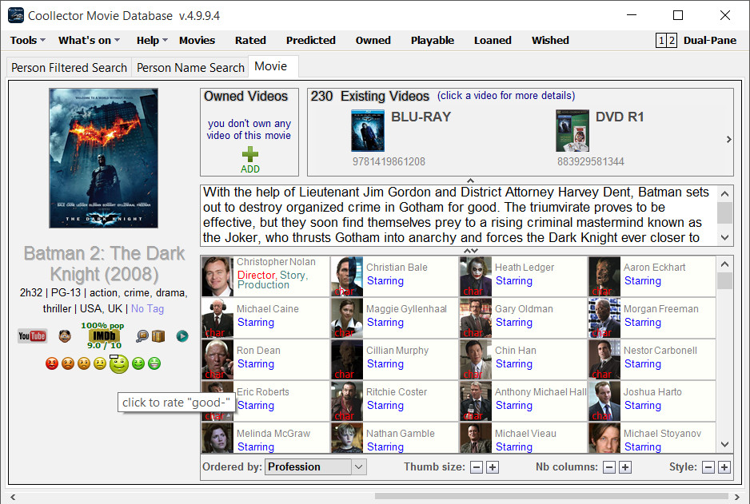Click the brown cardboard box icon
This screenshot has width=750, height=504.
[x=158, y=336]
